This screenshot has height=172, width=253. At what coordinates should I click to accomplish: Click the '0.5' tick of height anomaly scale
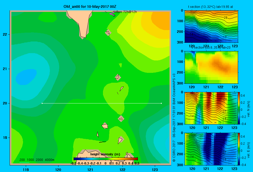point(137,163)
